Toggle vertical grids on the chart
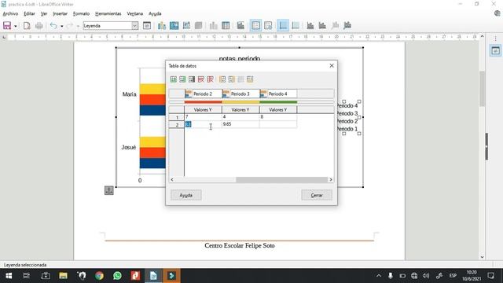Screen dimensions: 503x283 coord(296,26)
